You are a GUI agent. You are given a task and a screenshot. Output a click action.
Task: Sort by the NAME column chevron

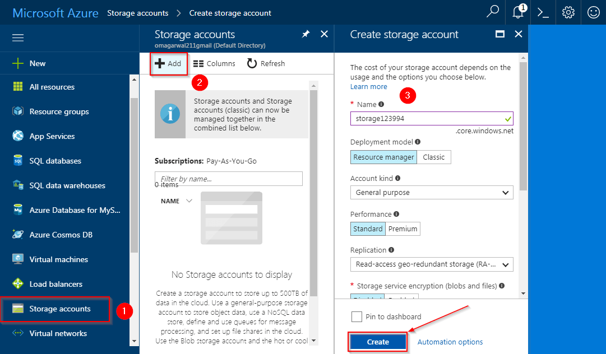[189, 201]
